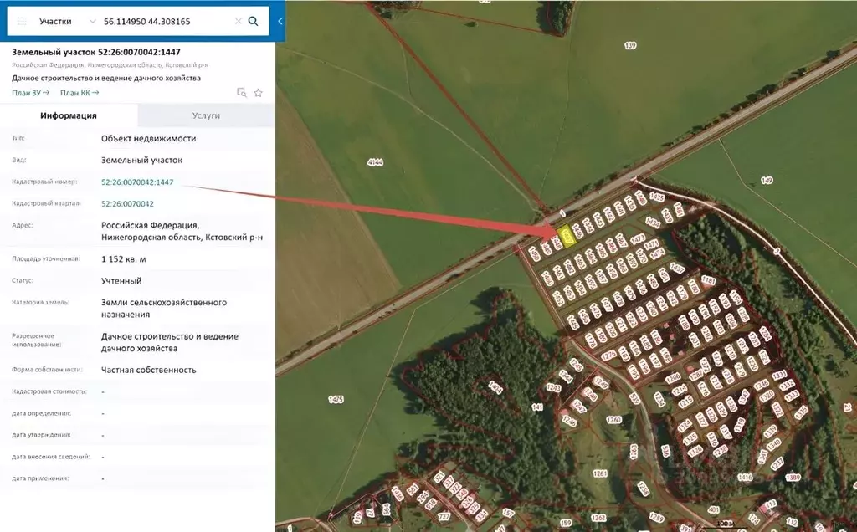Screen dimensions: 857x532
Task: Select the Разрешенное использование value
Action: [170, 342]
